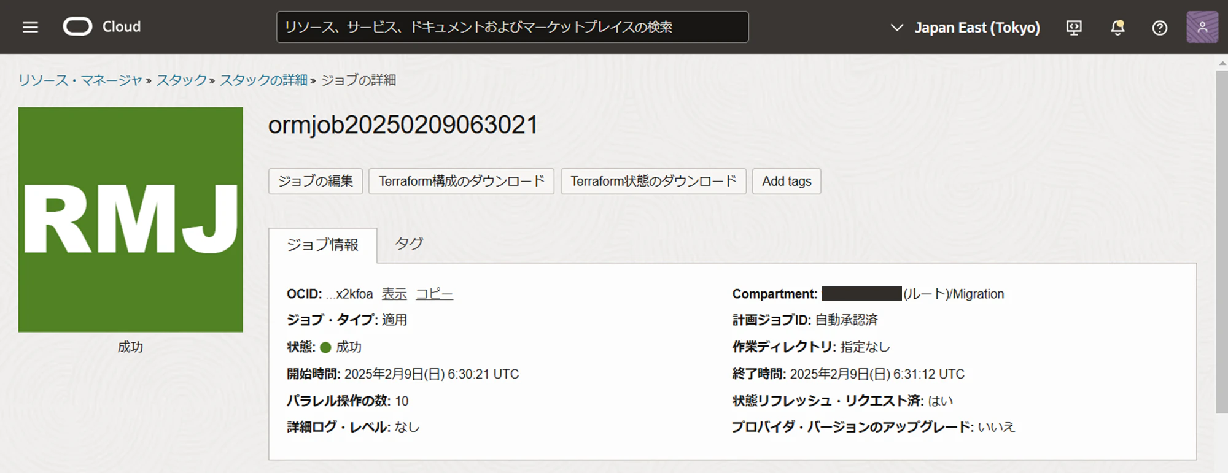Click Terraform構成のダウンロード button
This screenshot has width=1228, height=473.
[461, 181]
